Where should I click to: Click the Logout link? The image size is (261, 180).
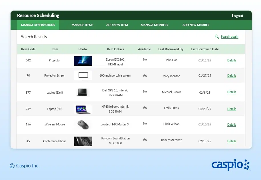237,16
